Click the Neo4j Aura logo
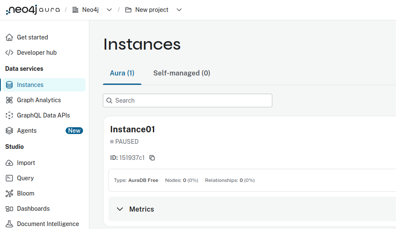The width and height of the screenshot is (396, 229). pos(33,10)
